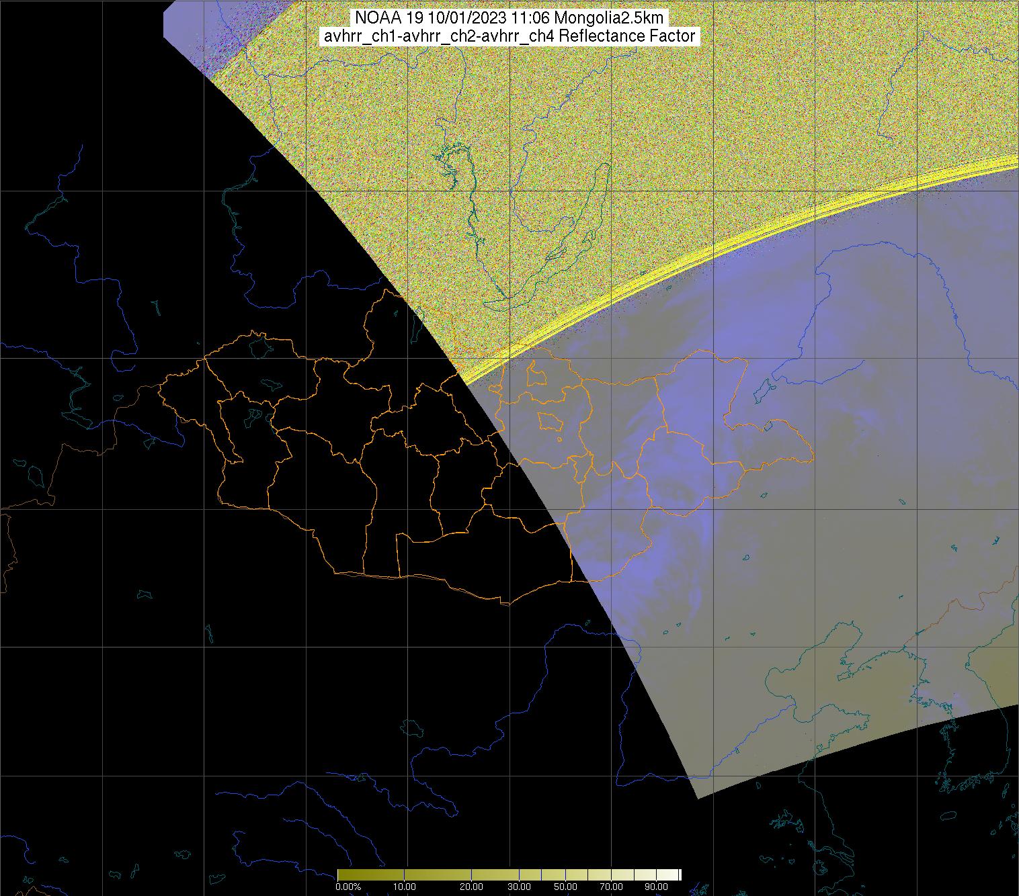Image resolution: width=1019 pixels, height=896 pixels.
Task: Click the small enclosed province in central Mongolia
Action: click(x=550, y=421)
